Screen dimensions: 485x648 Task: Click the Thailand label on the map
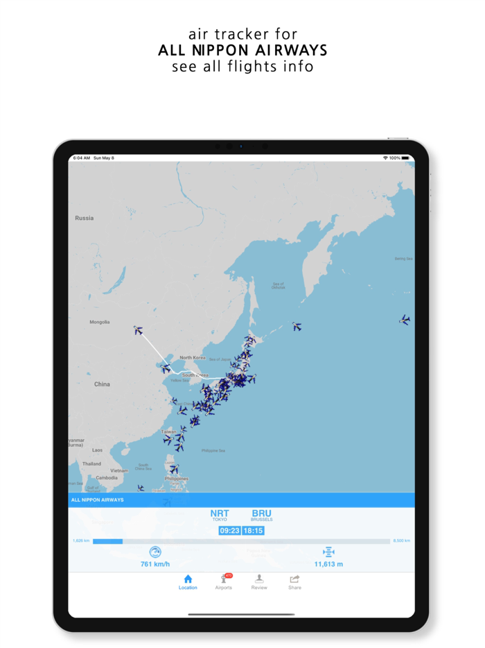pos(91,463)
